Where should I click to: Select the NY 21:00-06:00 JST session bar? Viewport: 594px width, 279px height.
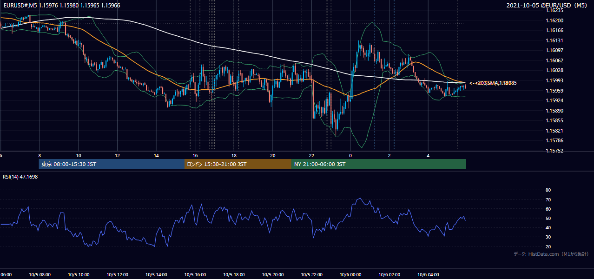click(379, 164)
